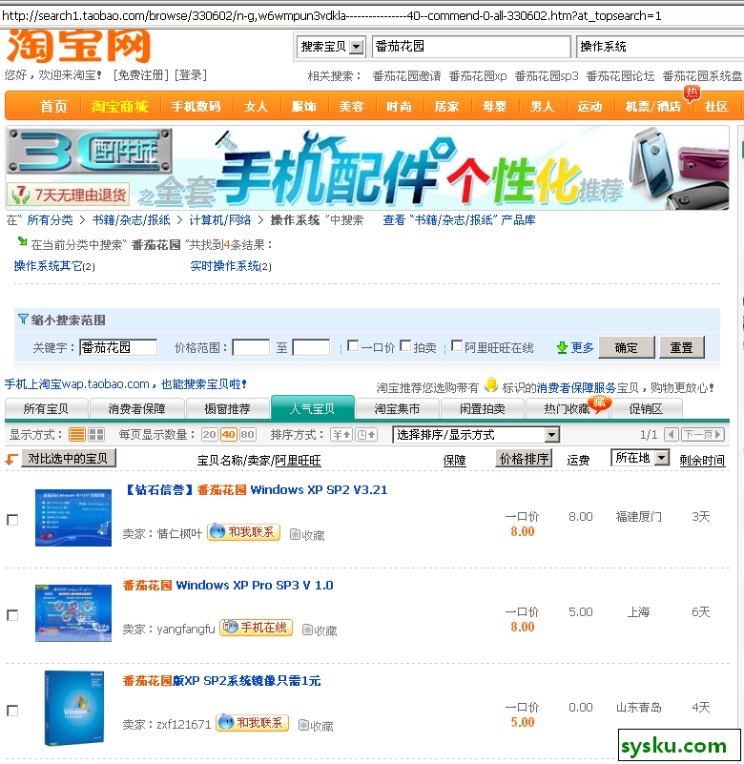
Task: Show 20 items per page
Action: pos(210,435)
